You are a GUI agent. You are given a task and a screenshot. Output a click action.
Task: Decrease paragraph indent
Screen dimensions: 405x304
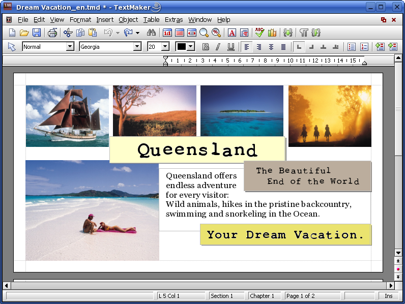[x=380, y=47]
